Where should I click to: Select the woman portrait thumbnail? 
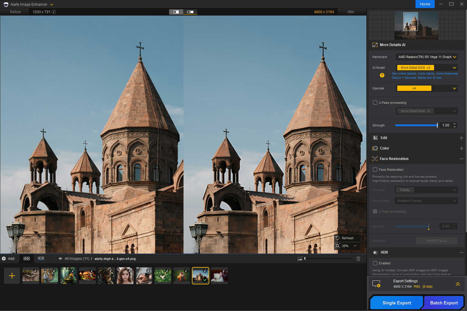[125, 275]
